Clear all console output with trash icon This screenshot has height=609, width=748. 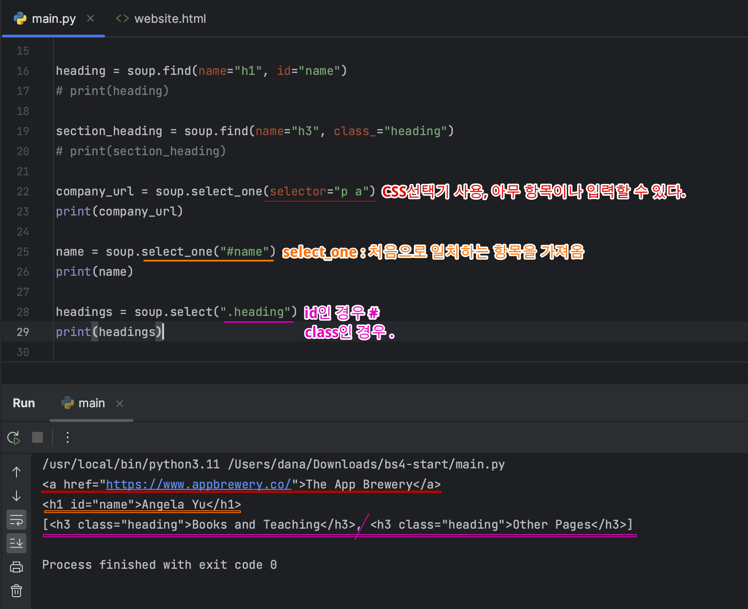click(x=16, y=591)
